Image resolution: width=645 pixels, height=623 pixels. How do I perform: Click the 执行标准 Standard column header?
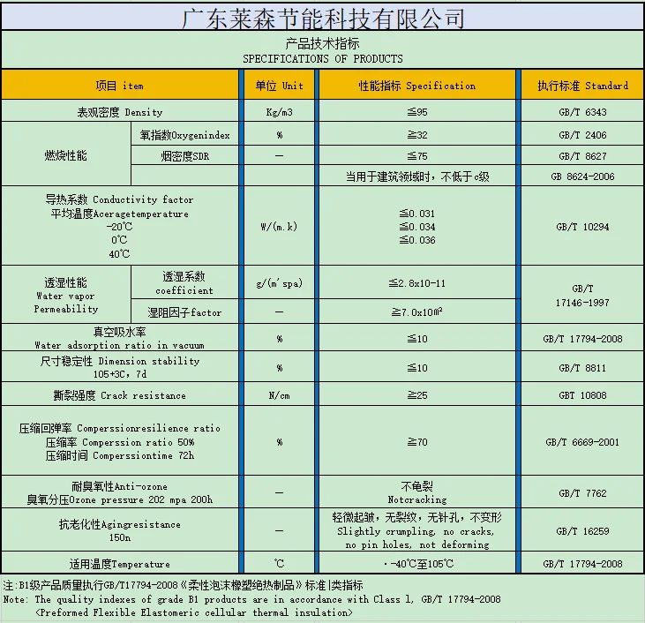click(x=582, y=86)
